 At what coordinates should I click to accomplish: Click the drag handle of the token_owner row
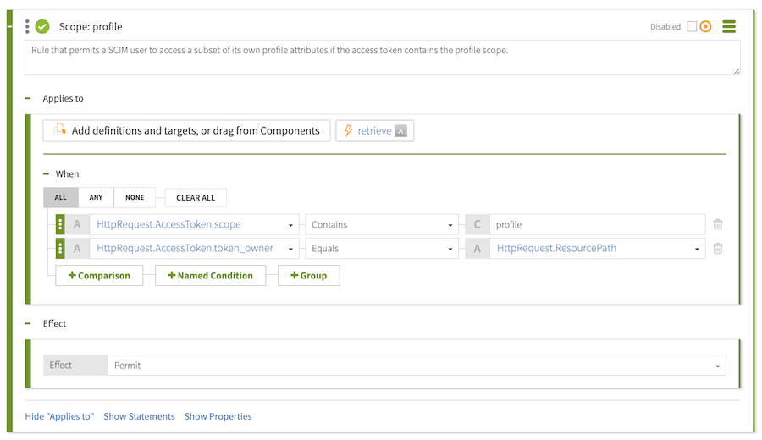coord(60,249)
